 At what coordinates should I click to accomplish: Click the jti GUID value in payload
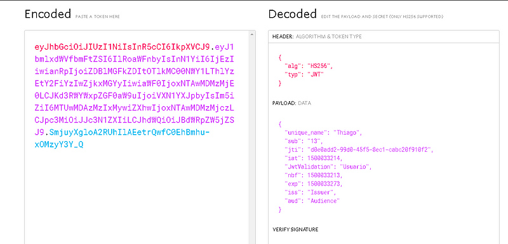pos(369,150)
